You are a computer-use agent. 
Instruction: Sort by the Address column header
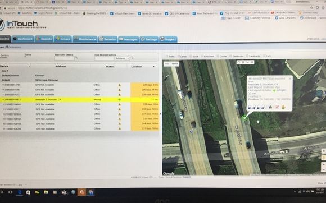tap(61, 66)
